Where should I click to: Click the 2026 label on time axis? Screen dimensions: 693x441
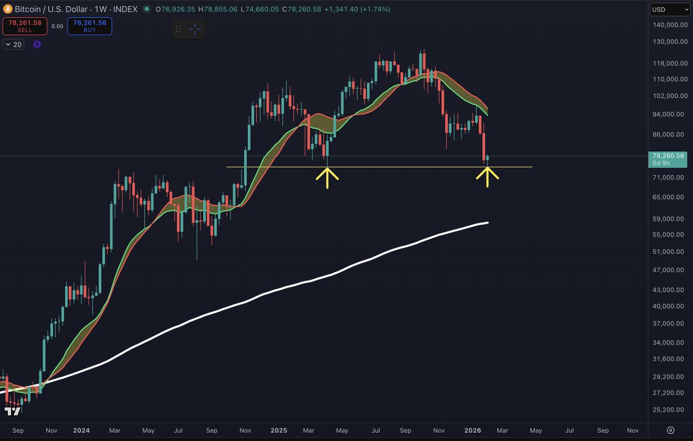pyautogui.click(x=472, y=430)
